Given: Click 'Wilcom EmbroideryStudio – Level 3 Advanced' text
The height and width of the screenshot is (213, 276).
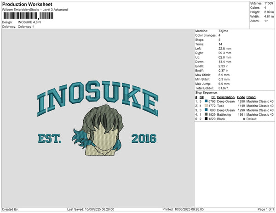Looking at the screenshot, I should pyautogui.click(x=35, y=10).
